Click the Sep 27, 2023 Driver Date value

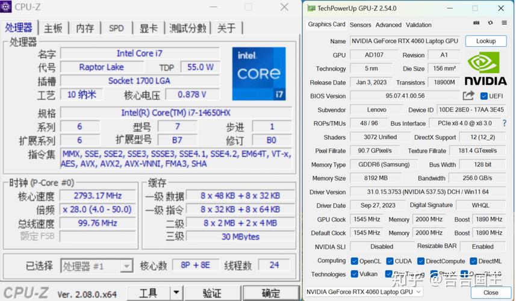point(378,205)
